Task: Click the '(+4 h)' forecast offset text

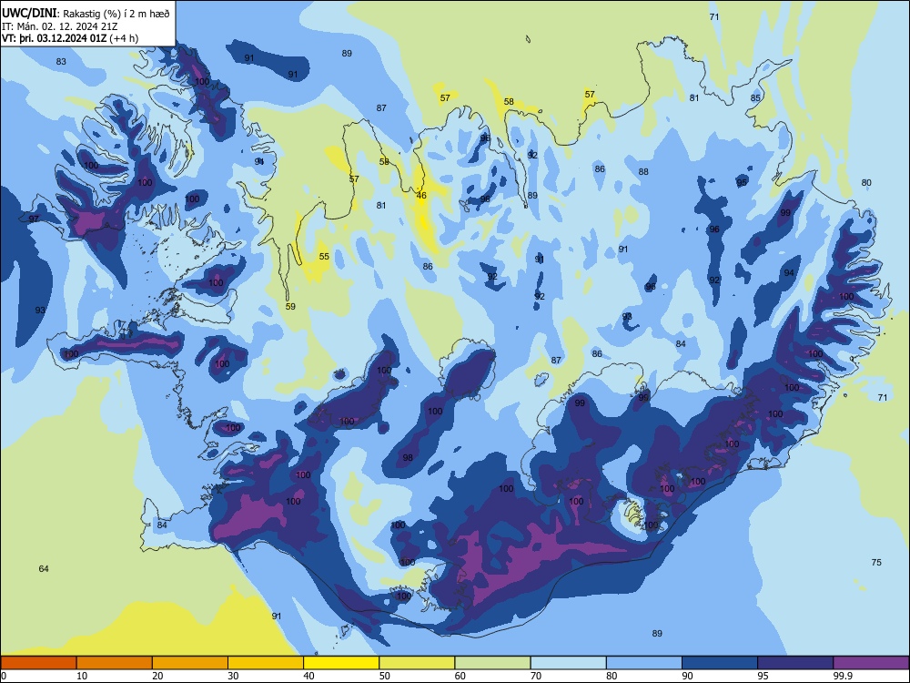Action: 124,38
